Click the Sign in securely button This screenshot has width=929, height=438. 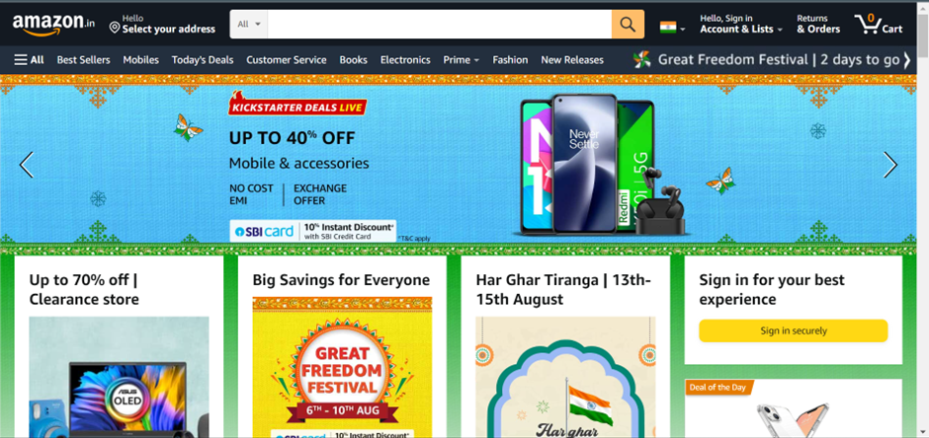(794, 330)
